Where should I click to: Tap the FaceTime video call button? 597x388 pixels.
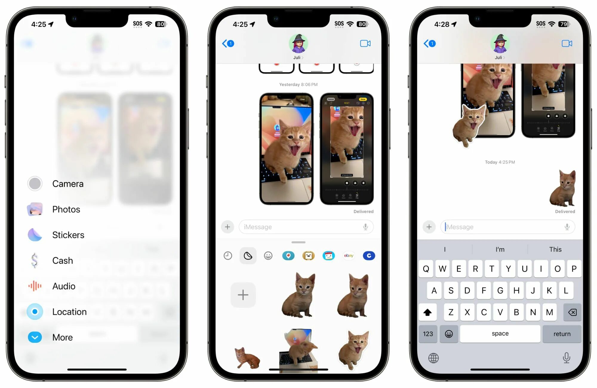pyautogui.click(x=365, y=44)
